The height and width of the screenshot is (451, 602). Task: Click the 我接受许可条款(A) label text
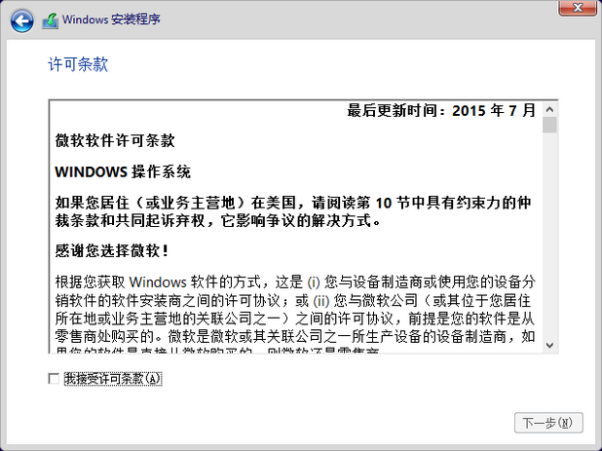click(x=113, y=379)
